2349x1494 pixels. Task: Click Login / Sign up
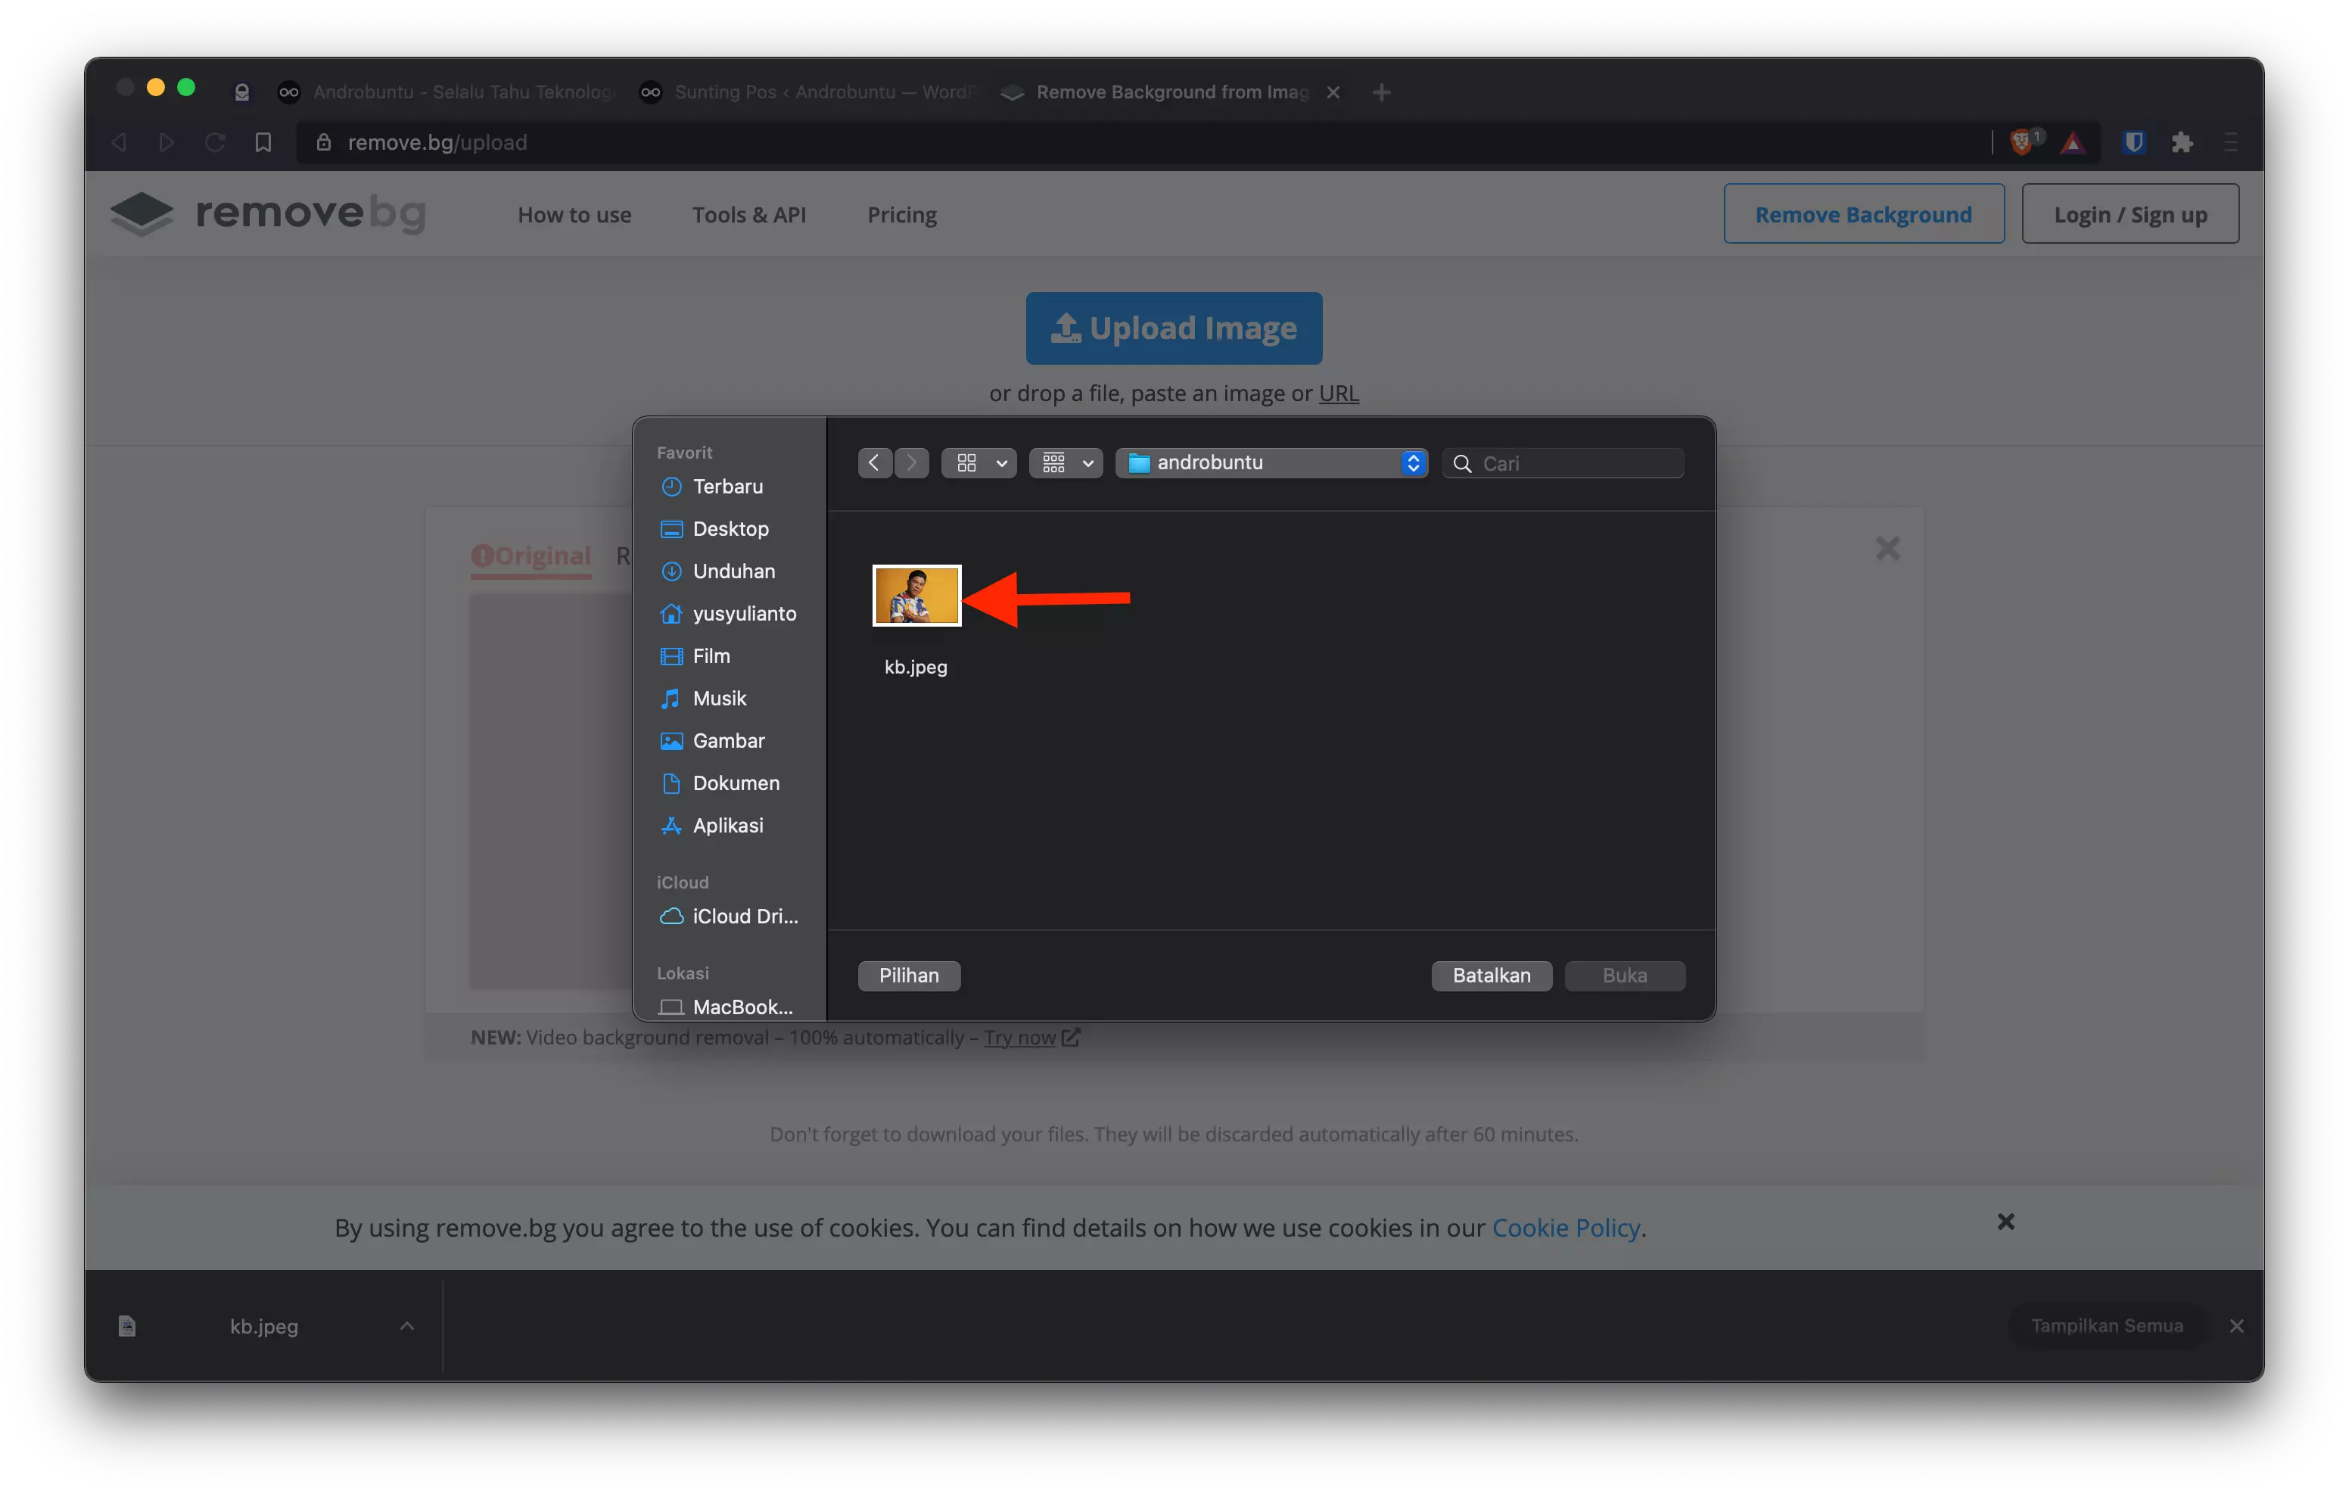click(2130, 213)
